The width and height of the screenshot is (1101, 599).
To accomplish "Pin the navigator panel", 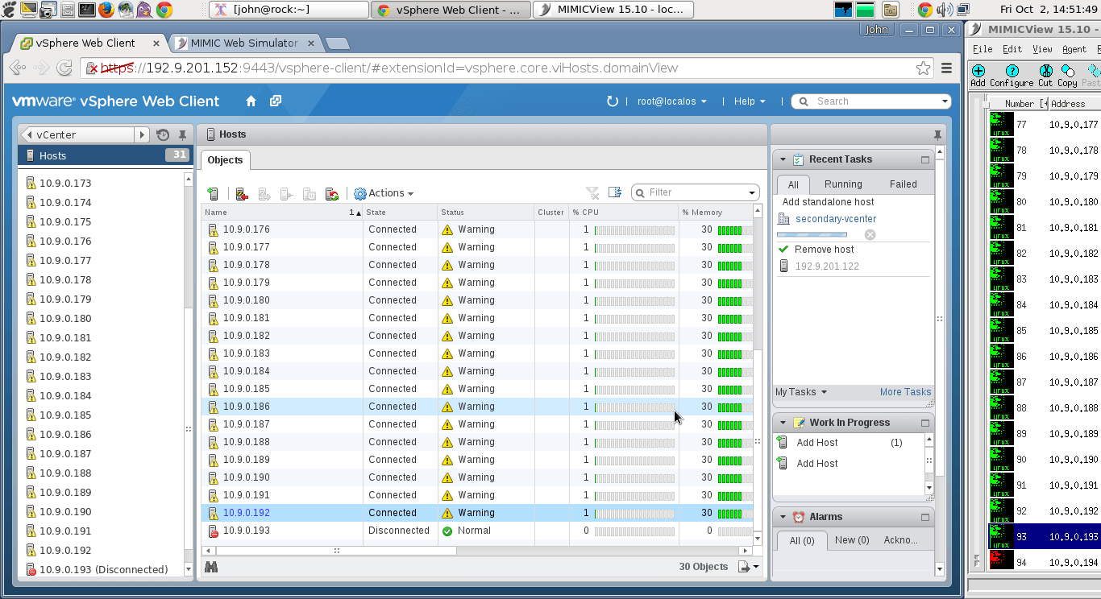I will tap(183, 135).
